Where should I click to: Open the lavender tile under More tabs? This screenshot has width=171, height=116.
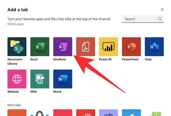(x=109, y=113)
